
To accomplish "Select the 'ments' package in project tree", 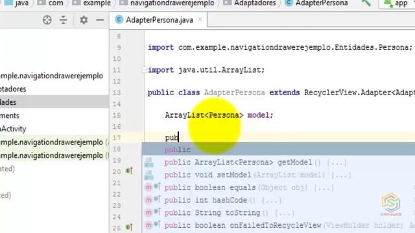I will click(x=10, y=115).
